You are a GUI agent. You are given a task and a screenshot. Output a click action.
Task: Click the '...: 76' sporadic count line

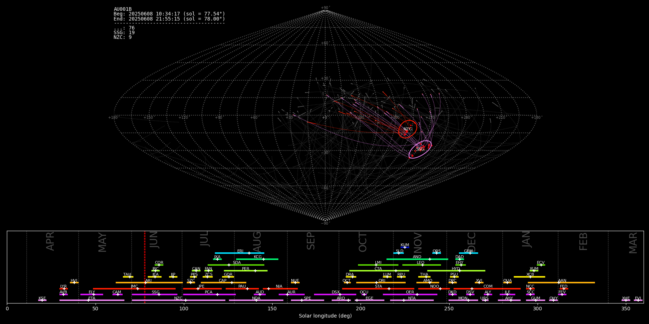tap(124, 28)
